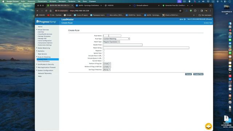Open the IT Lite YouTube bookmark
Image resolution: width=233 pixels, height=131 pixels.
pyautogui.click(x=54, y=15)
